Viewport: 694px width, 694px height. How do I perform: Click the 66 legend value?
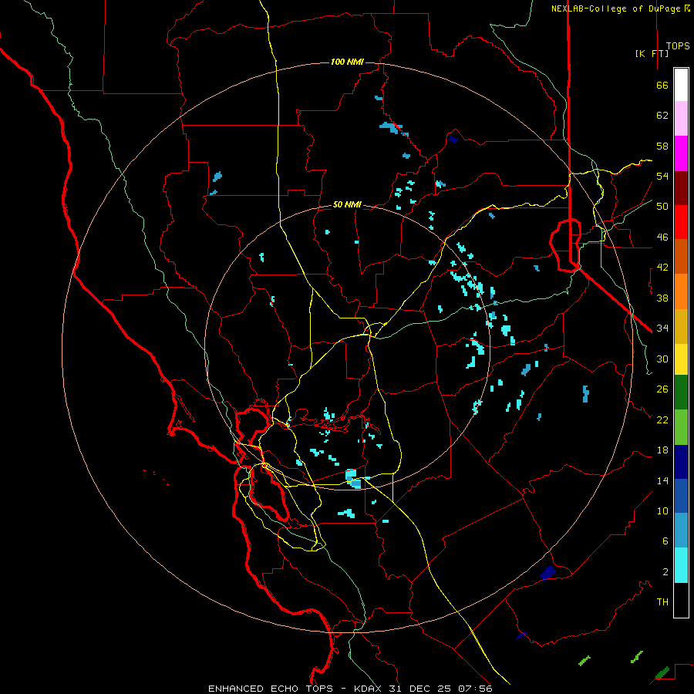click(x=662, y=86)
